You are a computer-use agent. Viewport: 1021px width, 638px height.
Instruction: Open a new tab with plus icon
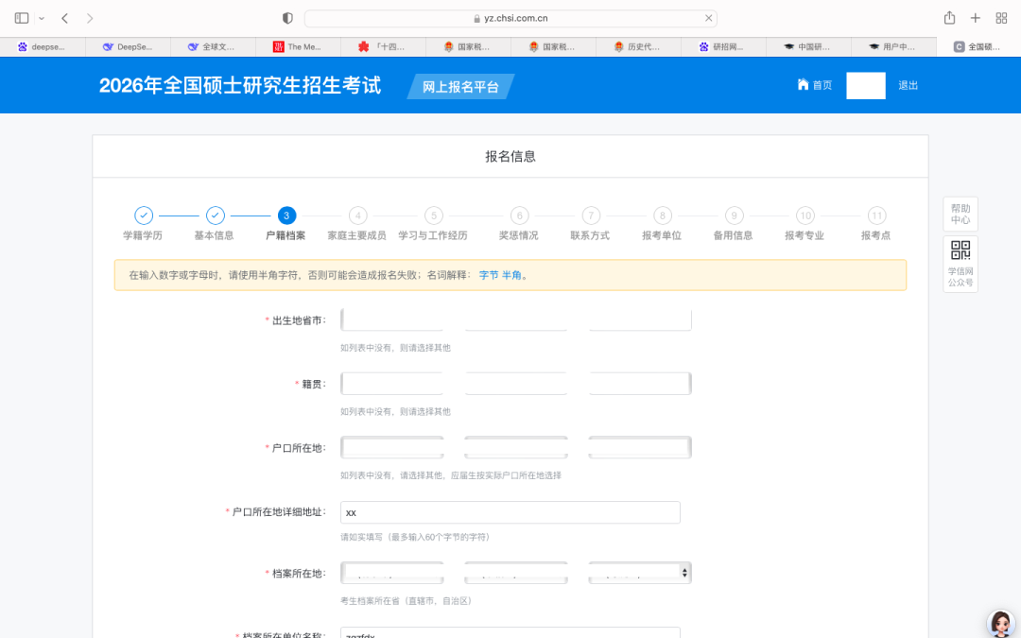click(976, 18)
